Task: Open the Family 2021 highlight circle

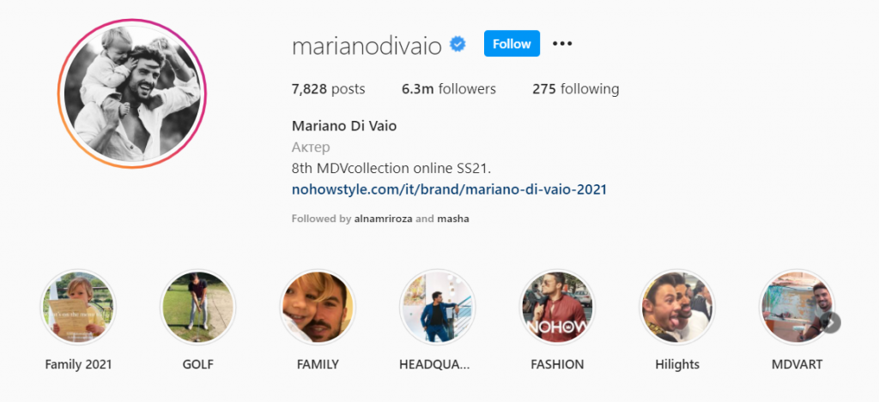Action: click(78, 307)
